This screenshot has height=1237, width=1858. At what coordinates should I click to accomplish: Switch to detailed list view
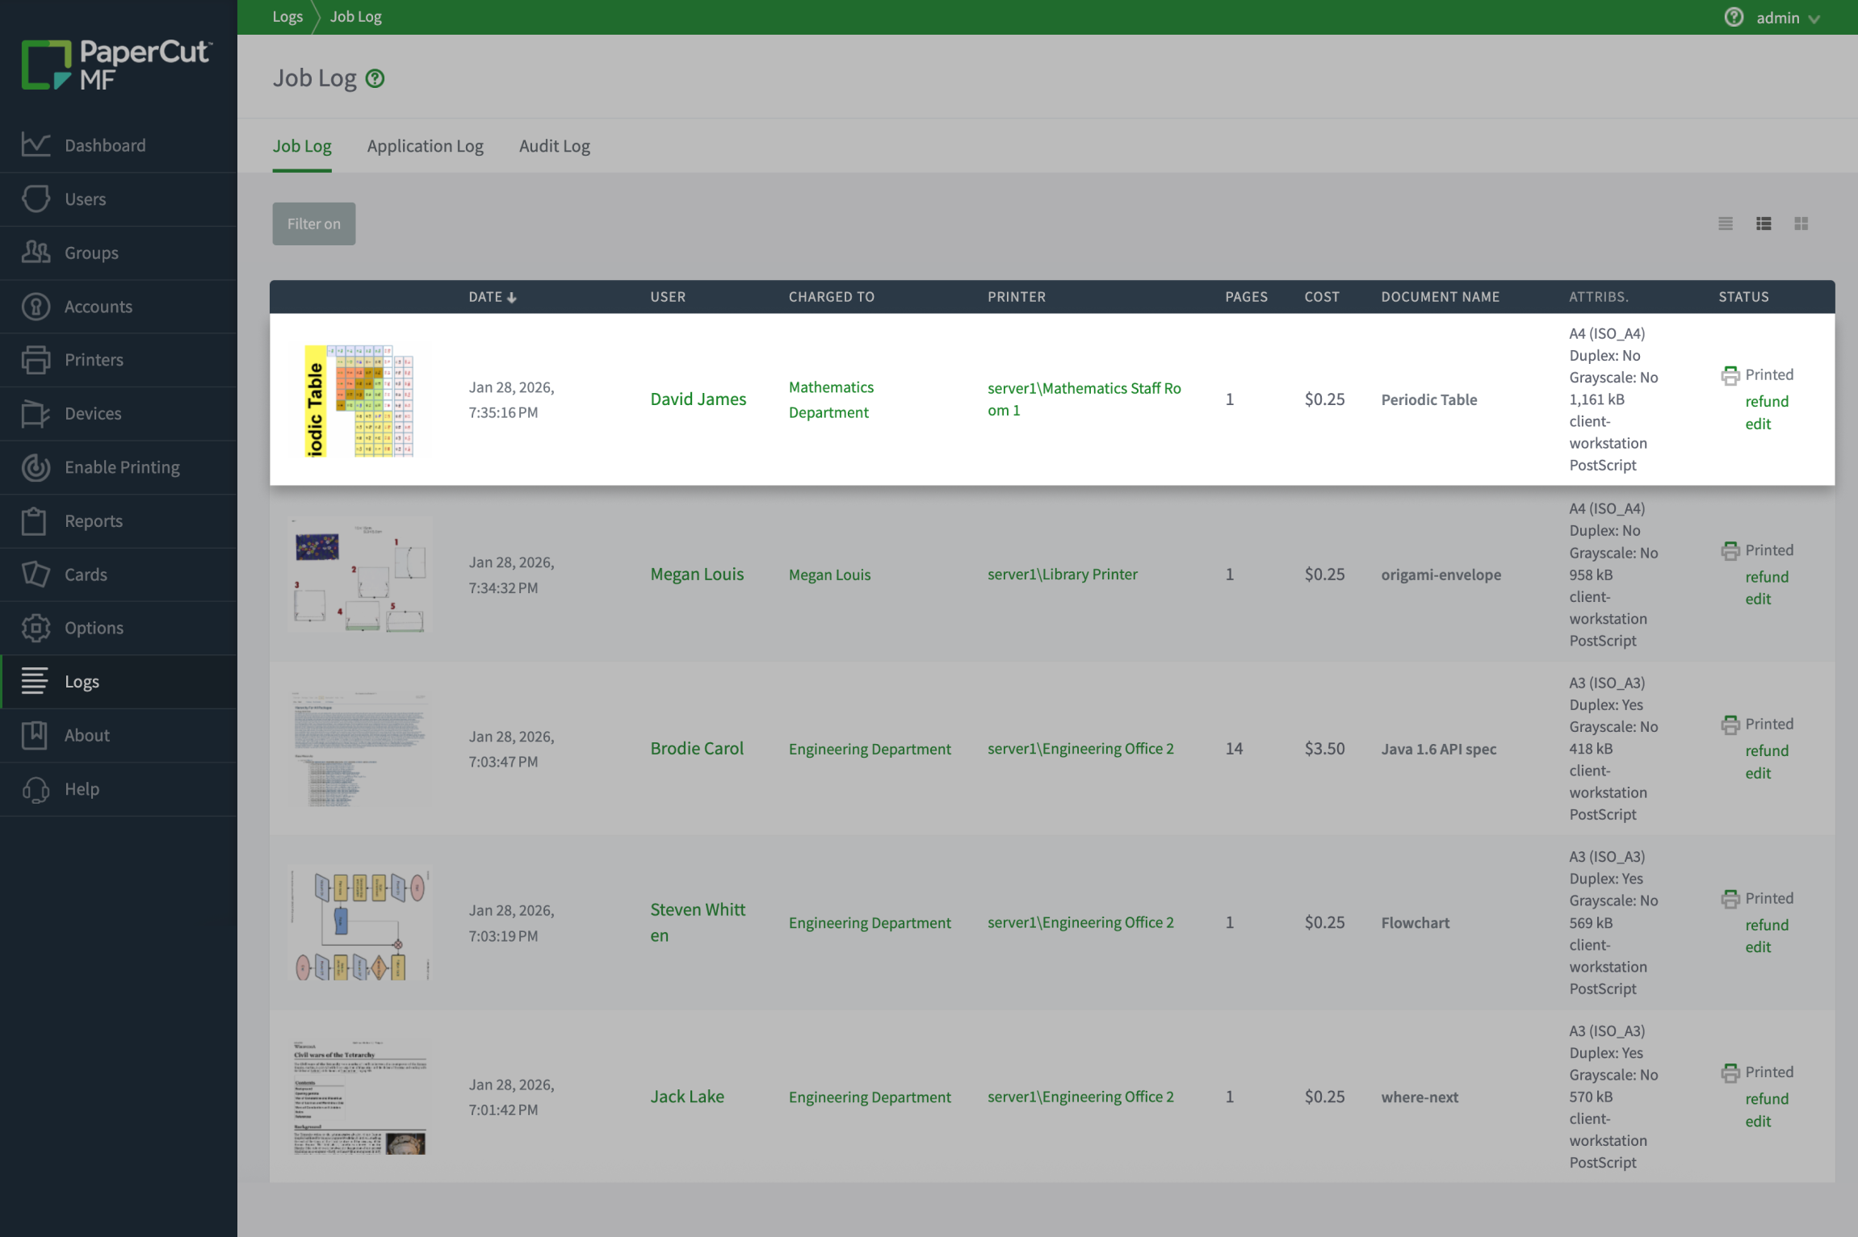[1764, 224]
